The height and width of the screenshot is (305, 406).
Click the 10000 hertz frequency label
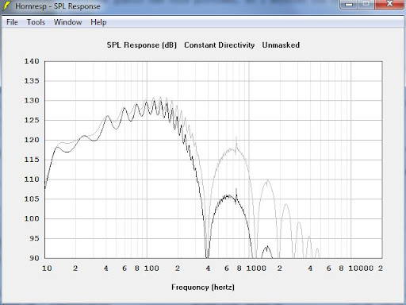coord(361,268)
